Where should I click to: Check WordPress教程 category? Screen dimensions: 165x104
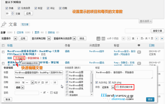pyautogui.click(x=67, y=85)
